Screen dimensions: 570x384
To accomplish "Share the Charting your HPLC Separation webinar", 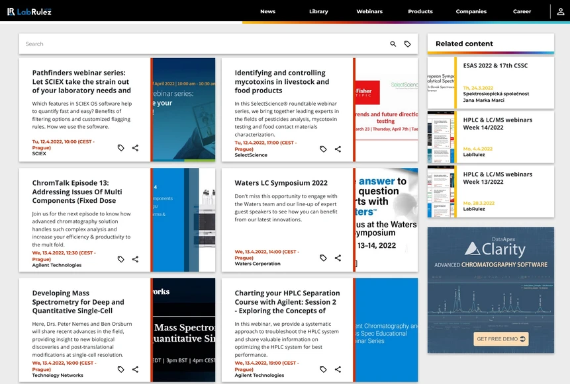I will coord(338,369).
